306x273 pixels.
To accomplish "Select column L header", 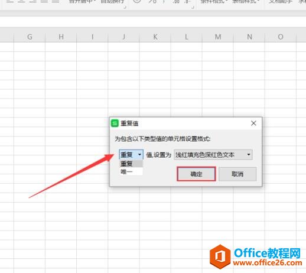I will [187, 37].
